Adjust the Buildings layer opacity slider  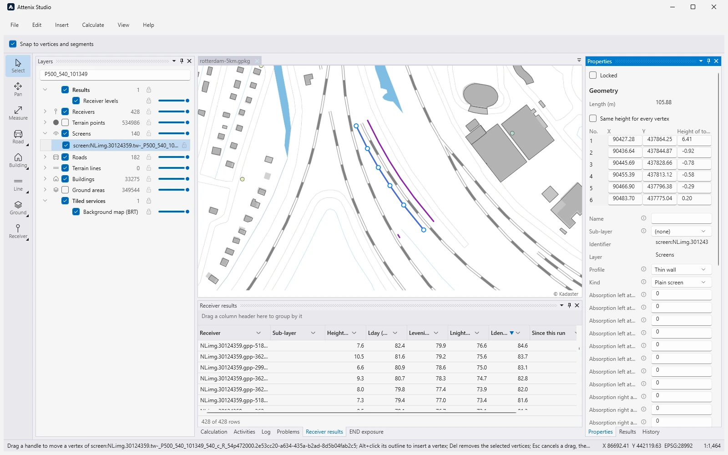tap(173, 179)
